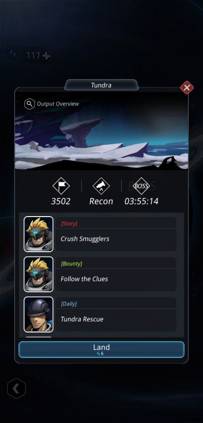Viewport: 203px width, 423px height.
Task: Go back using the hexagon arrow button
Action: [x=16, y=389]
